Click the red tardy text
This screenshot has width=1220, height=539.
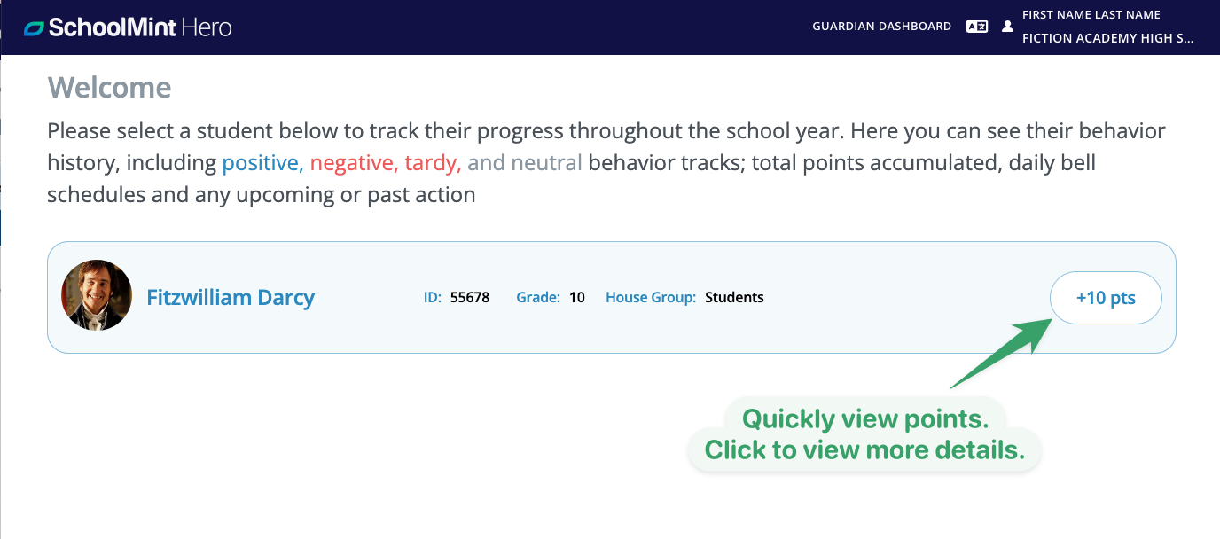click(x=434, y=163)
